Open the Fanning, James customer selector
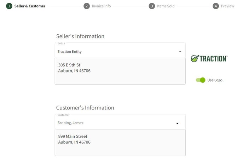The image size is (237, 159). pyautogui.click(x=117, y=123)
